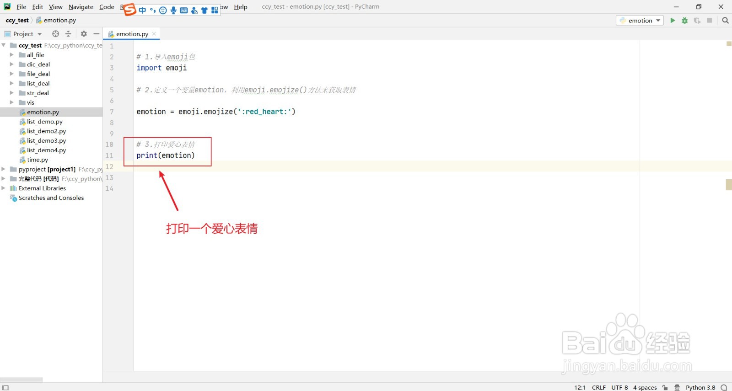Collapse the ccy_test root folder
This screenshot has width=732, height=391.
pos(4,45)
